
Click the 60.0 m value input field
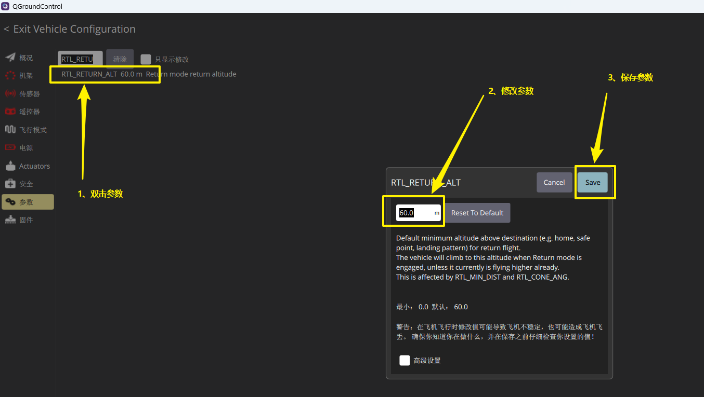[x=419, y=213]
